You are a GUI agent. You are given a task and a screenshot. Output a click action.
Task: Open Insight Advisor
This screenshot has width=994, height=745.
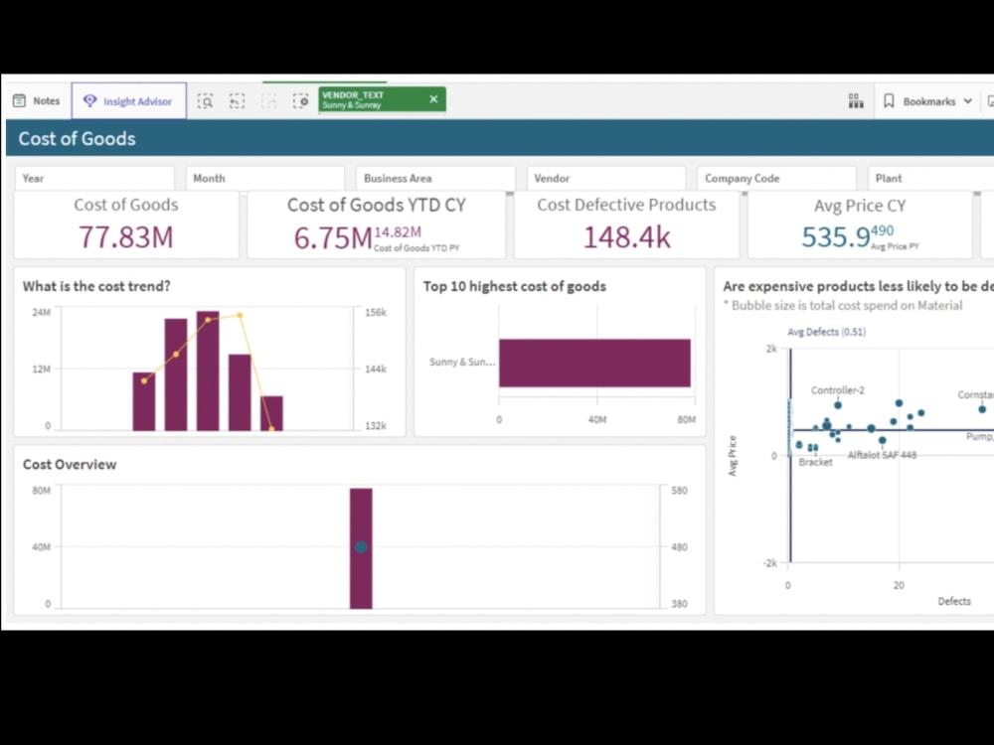[128, 100]
